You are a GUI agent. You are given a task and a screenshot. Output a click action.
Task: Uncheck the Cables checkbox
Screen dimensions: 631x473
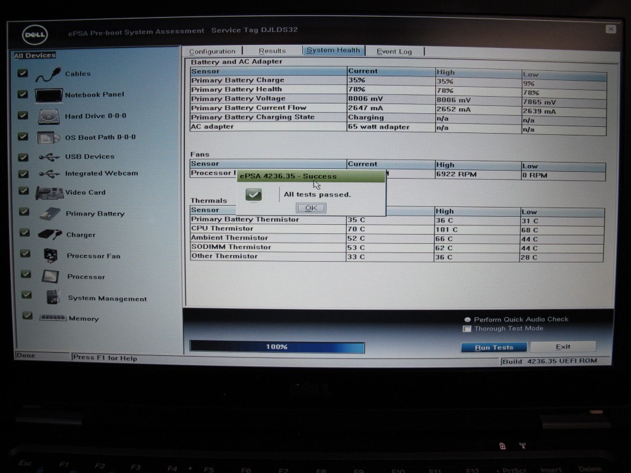point(23,73)
